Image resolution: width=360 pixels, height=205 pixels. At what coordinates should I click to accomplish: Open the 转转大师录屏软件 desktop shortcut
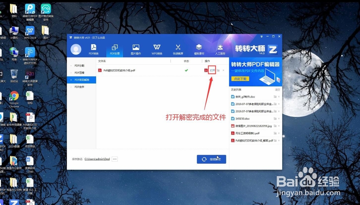[30, 77]
